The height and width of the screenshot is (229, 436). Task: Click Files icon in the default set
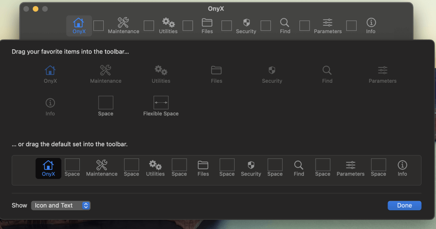point(203,168)
